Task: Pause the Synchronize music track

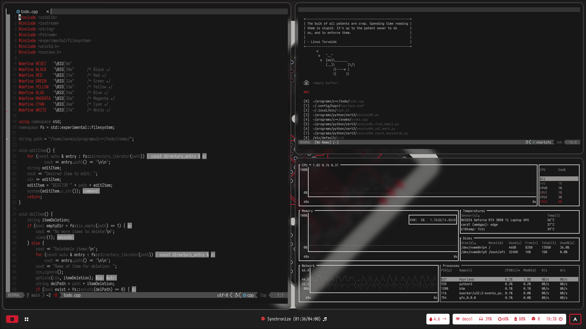Action: [x=263, y=319]
